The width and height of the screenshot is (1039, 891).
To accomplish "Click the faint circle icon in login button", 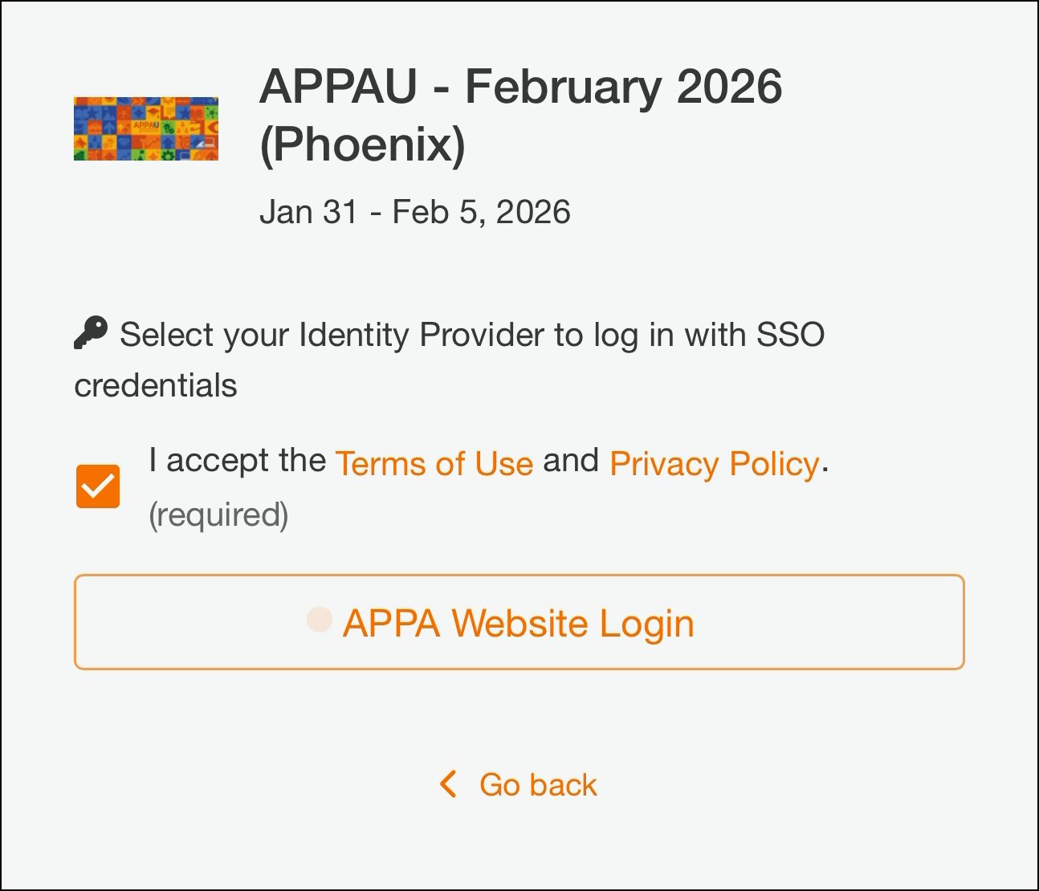I will [x=320, y=620].
